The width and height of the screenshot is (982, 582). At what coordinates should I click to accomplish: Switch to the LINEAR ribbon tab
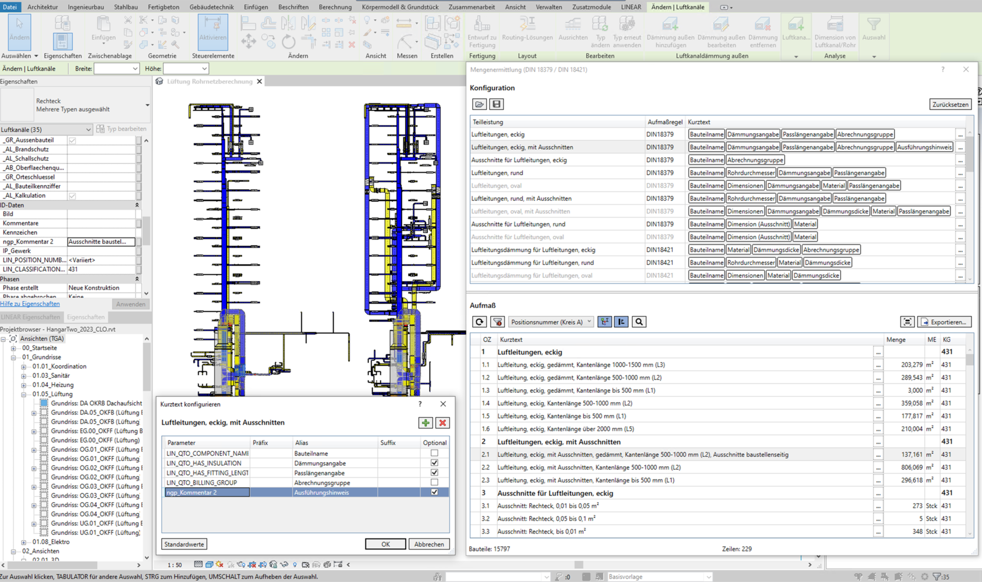(x=630, y=7)
